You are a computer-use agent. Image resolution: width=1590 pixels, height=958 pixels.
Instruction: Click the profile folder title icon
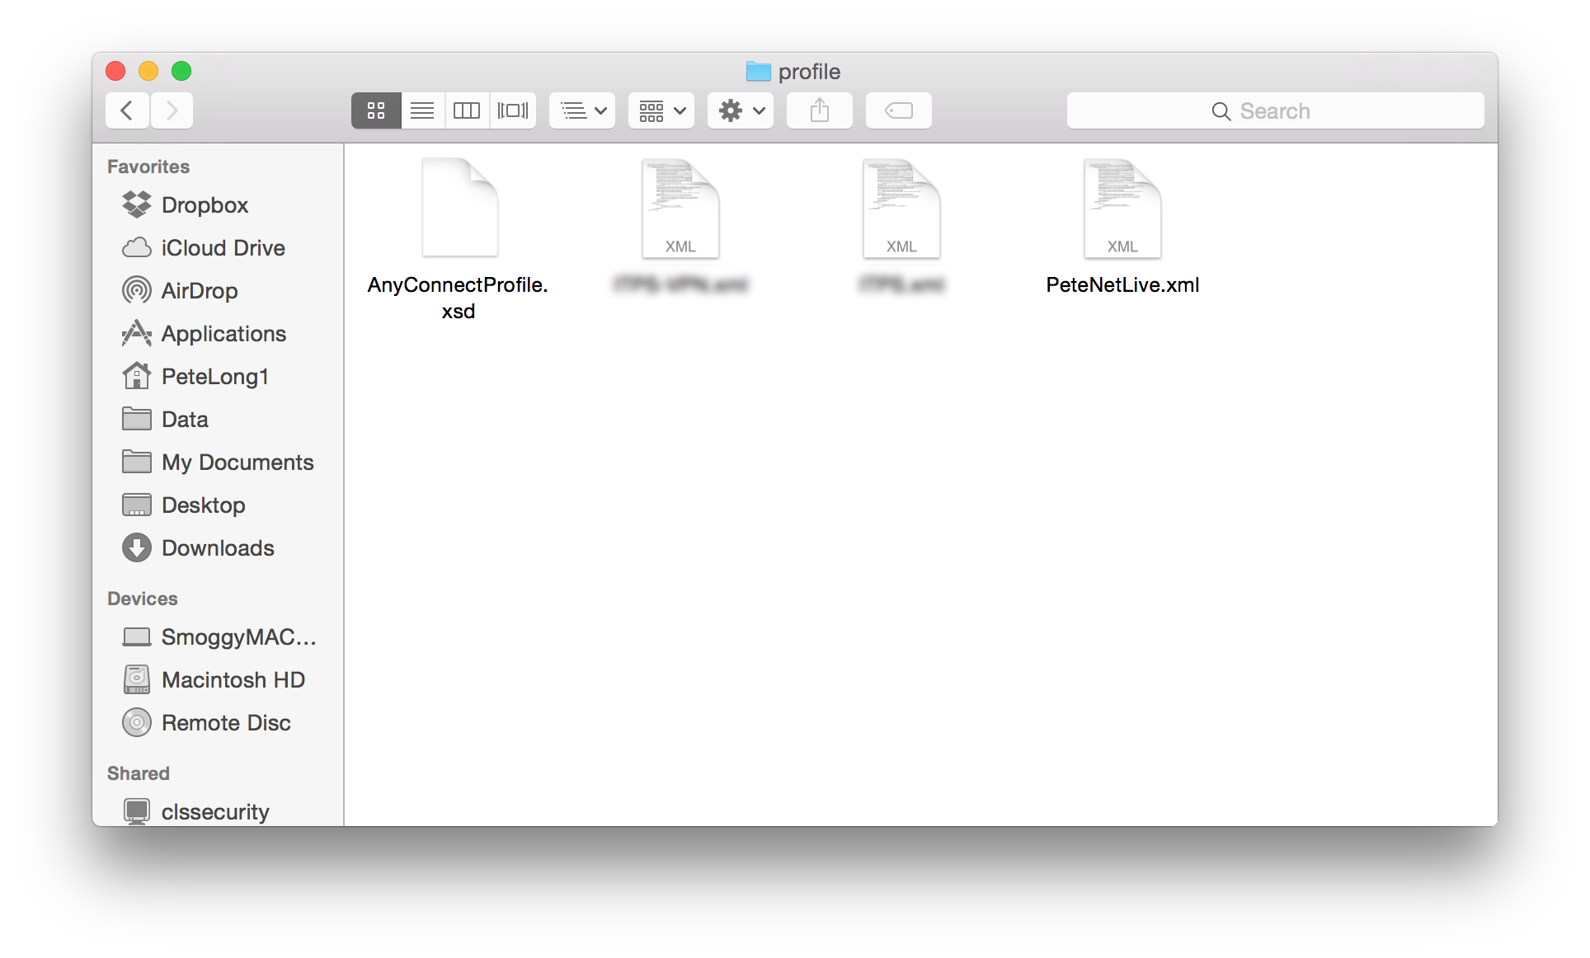point(758,72)
